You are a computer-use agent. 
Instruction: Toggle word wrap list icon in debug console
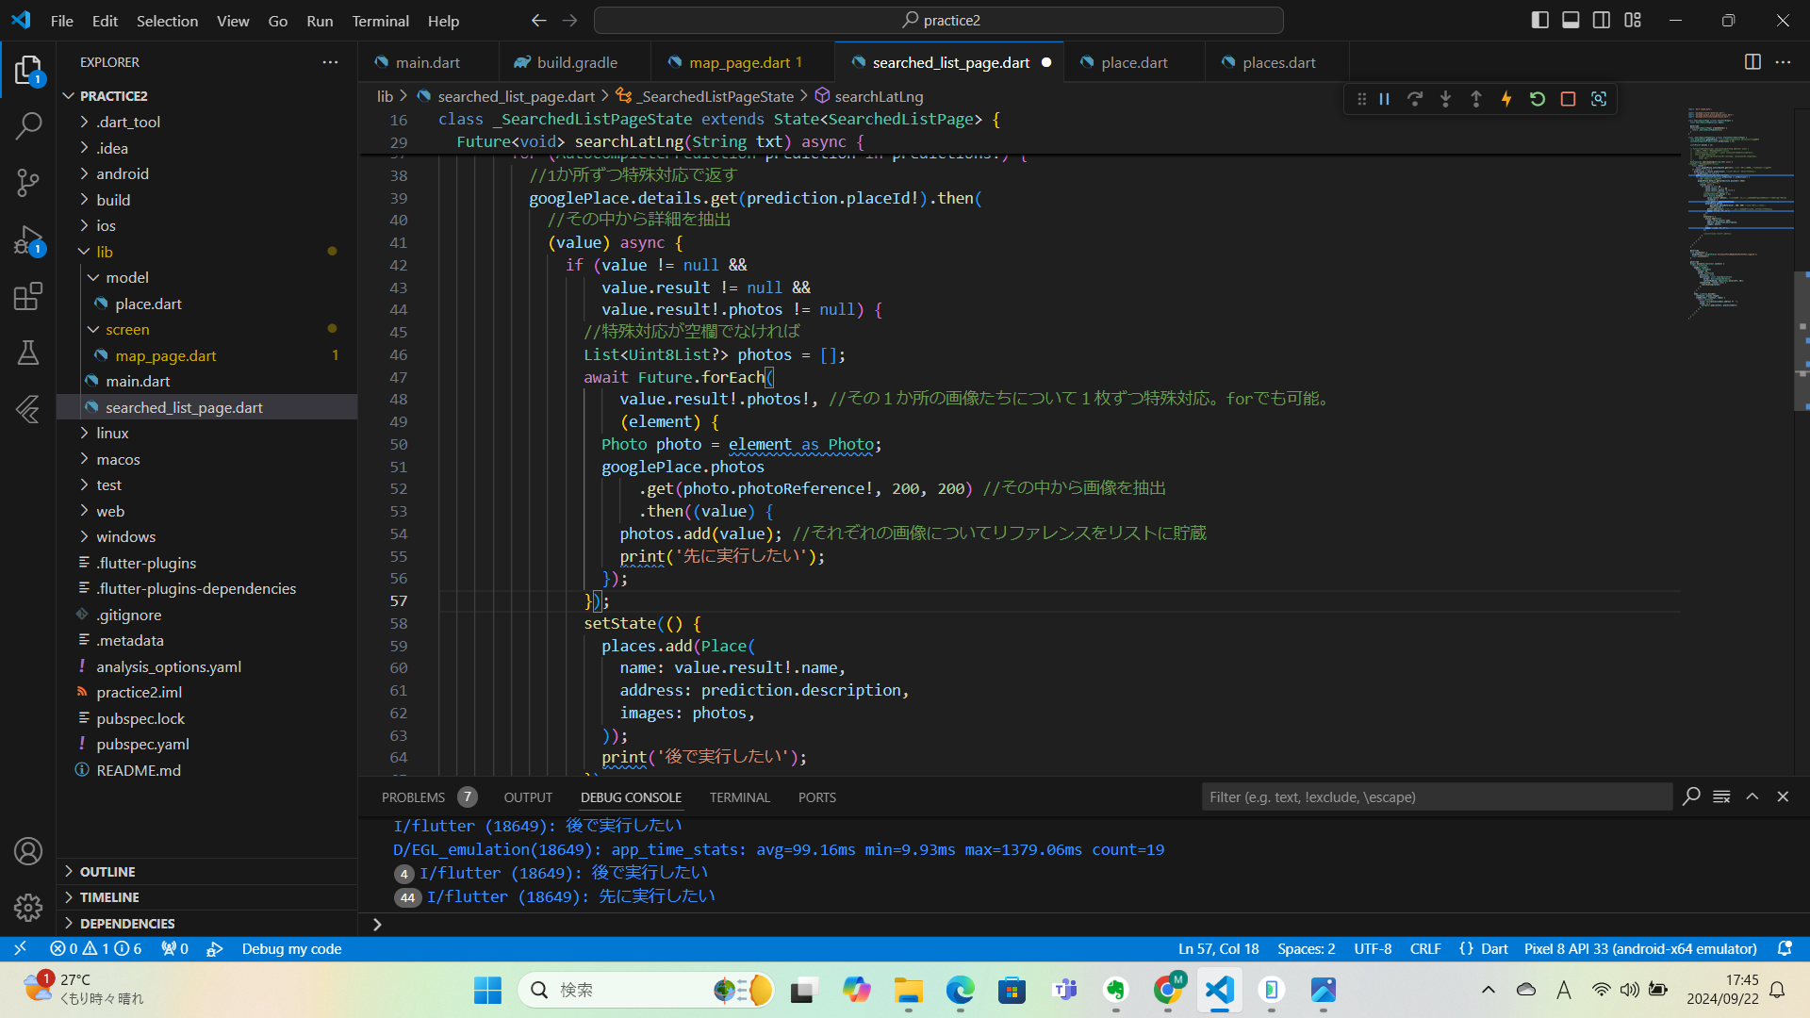coord(1721,796)
